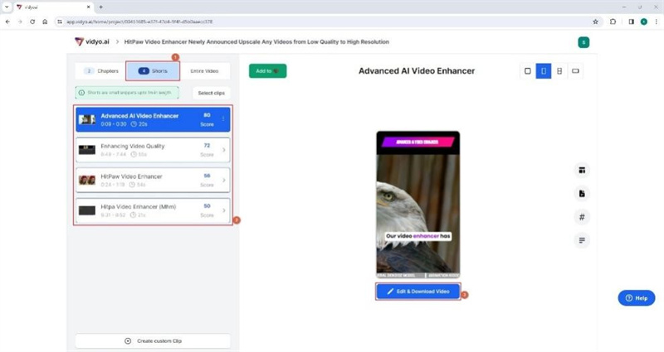The image size is (664, 352).
Task: Open the templates layout panel icon
Action: tap(582, 171)
